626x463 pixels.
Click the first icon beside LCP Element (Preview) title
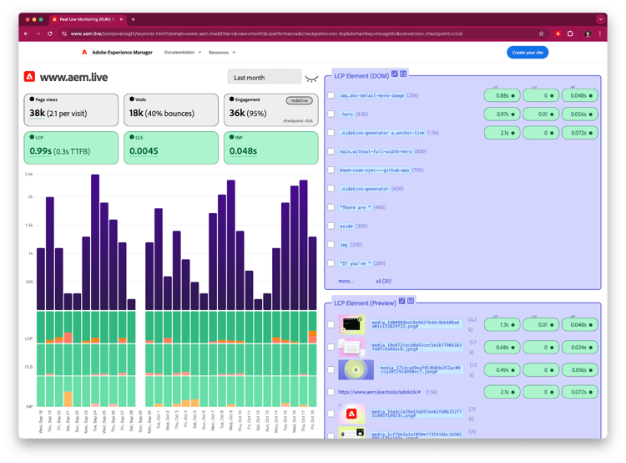[x=402, y=301]
